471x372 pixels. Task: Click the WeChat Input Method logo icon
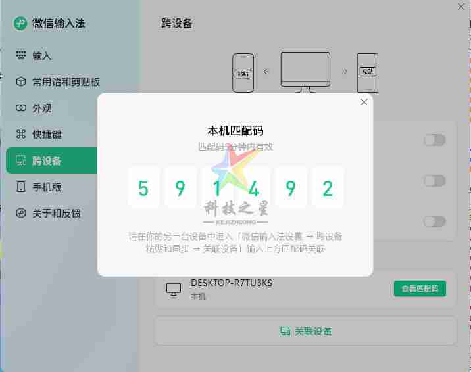click(20, 24)
